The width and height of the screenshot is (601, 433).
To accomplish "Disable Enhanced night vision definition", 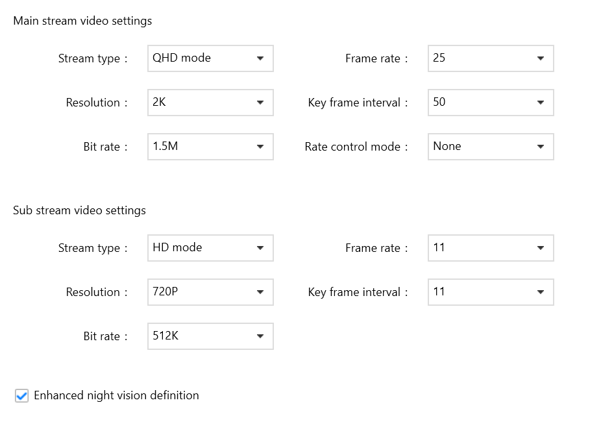I will pyautogui.click(x=21, y=395).
